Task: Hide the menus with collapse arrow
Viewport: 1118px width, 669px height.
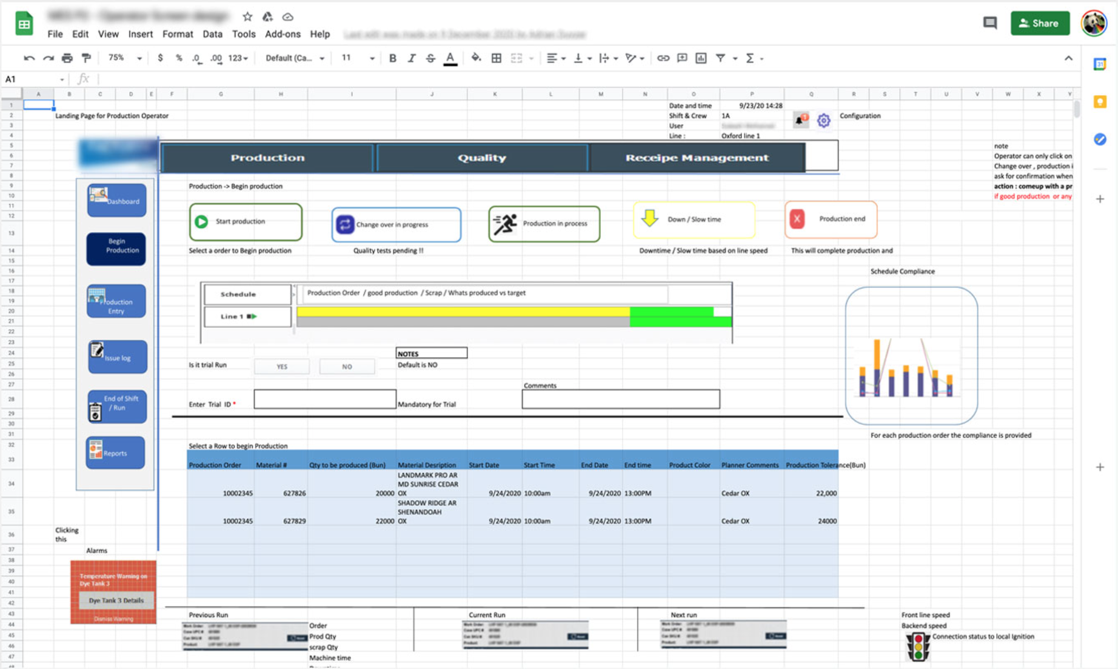Action: tap(1068, 58)
